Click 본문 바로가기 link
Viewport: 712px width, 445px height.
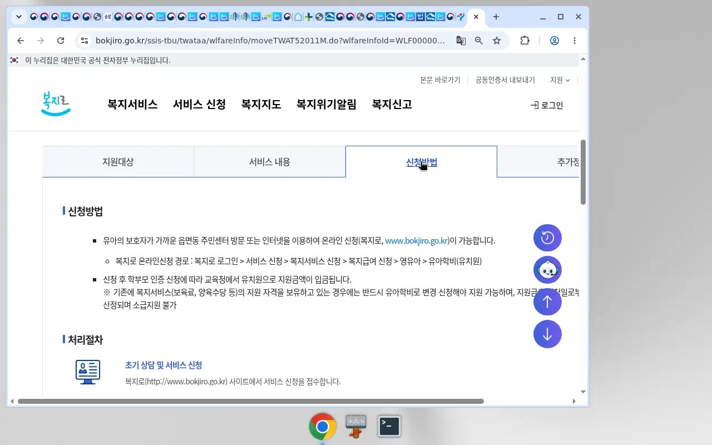[440, 80]
